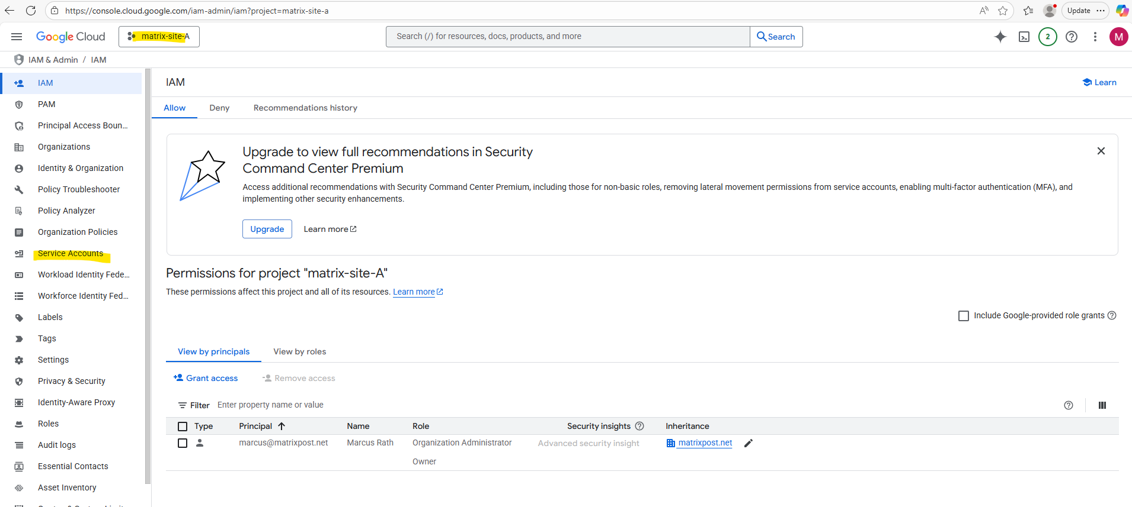
Task: Switch to View by roles tab
Action: (x=299, y=351)
